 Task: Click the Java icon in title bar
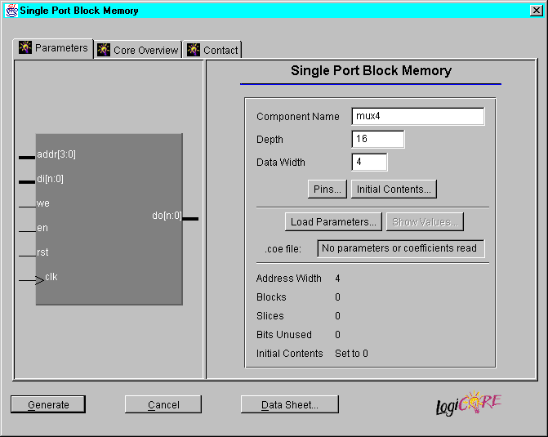tap(11, 11)
